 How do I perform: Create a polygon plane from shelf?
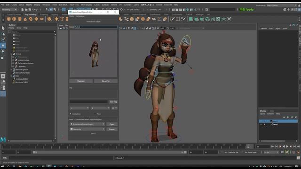point(36,19)
